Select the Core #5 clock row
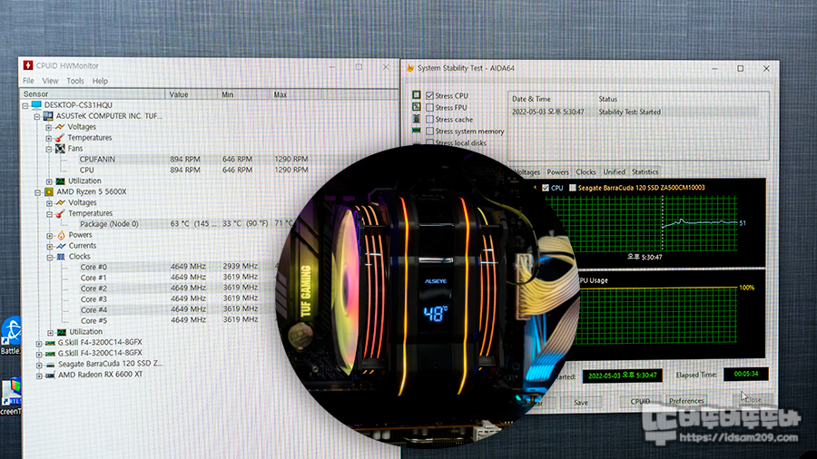The image size is (817, 459). (172, 320)
